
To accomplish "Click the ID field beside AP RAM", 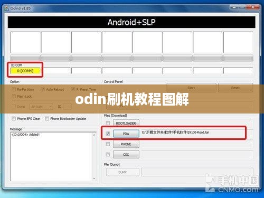I will click(67, 107).
